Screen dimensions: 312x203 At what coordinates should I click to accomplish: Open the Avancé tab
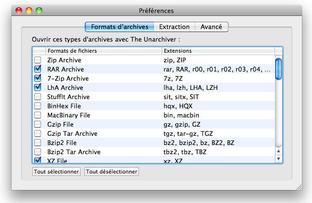click(x=211, y=27)
